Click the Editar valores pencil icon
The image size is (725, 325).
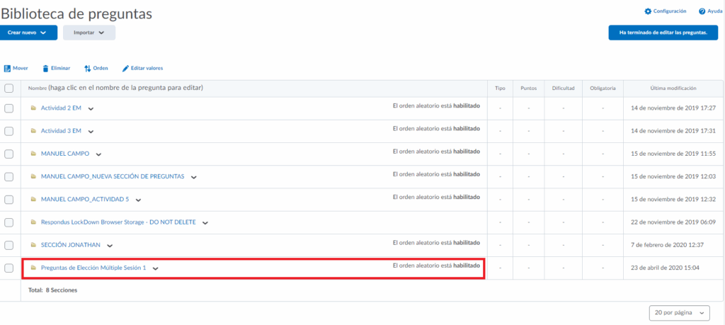(126, 68)
